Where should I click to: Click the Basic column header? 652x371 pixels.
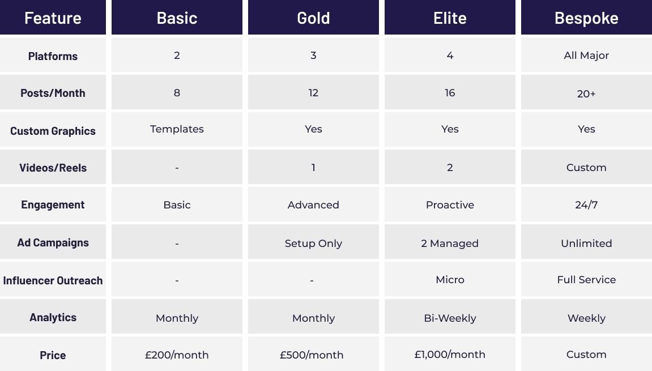click(177, 17)
